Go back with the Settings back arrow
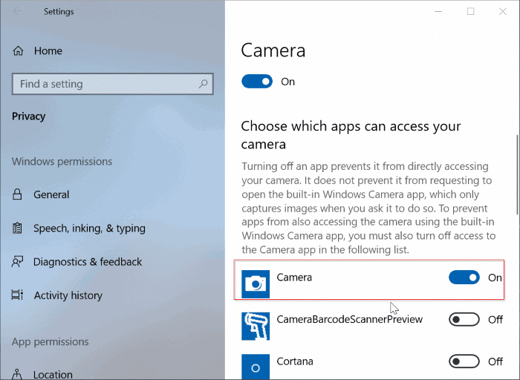520x380 pixels. (17, 11)
